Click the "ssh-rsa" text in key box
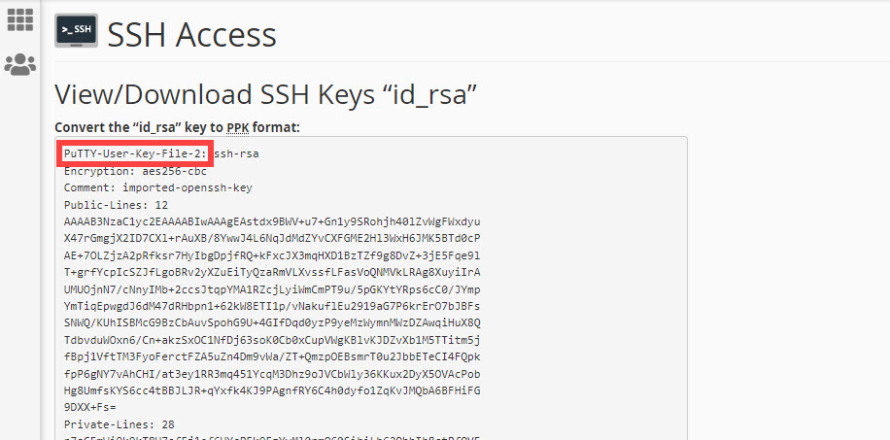This screenshot has width=890, height=440. (x=237, y=153)
